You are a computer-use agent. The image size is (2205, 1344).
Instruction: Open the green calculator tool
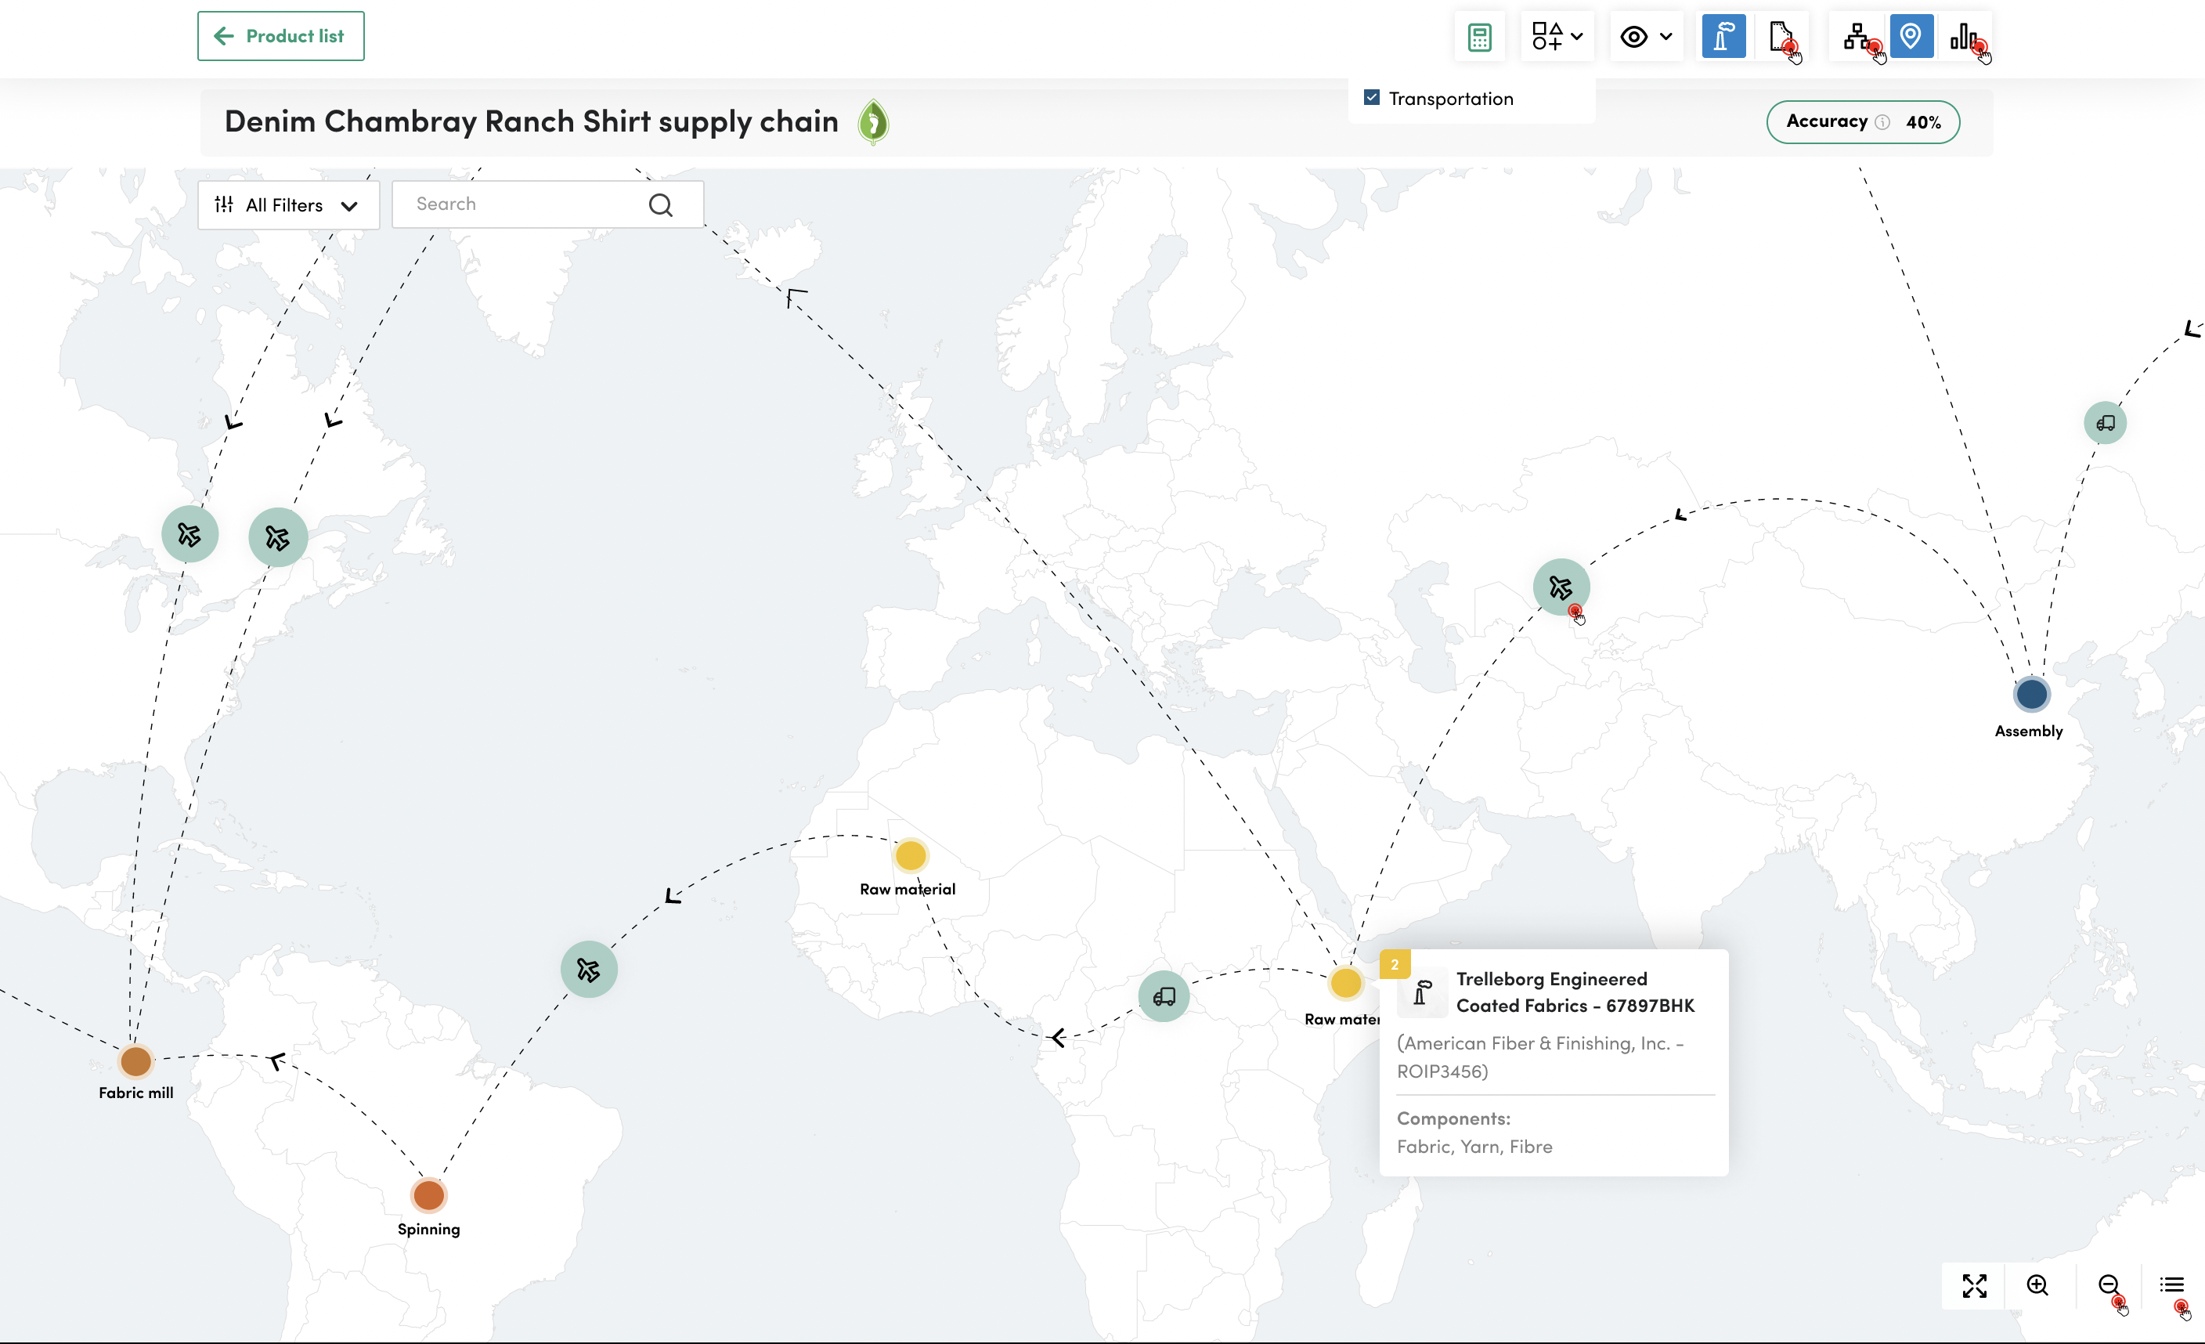[x=1479, y=37]
